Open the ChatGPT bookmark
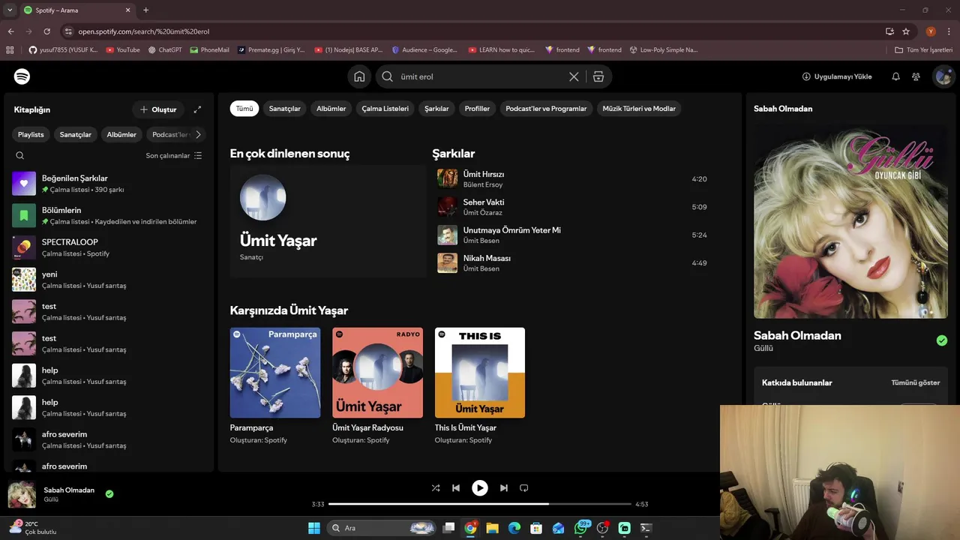 click(165, 50)
